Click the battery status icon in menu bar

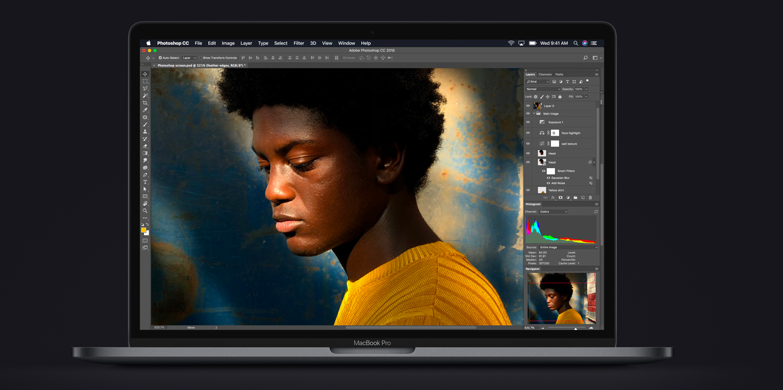point(532,43)
